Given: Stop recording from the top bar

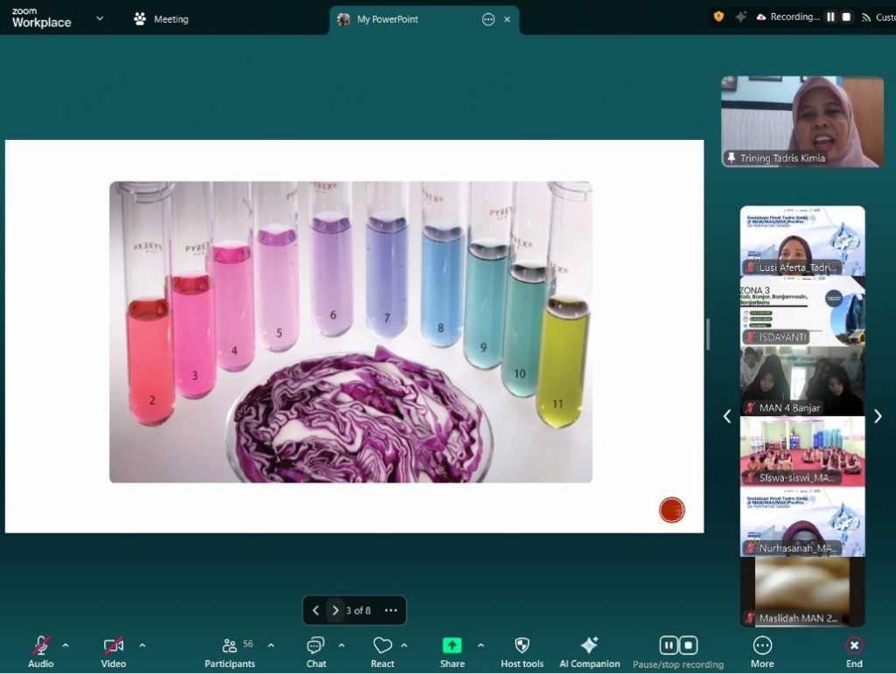Looking at the screenshot, I should [846, 17].
